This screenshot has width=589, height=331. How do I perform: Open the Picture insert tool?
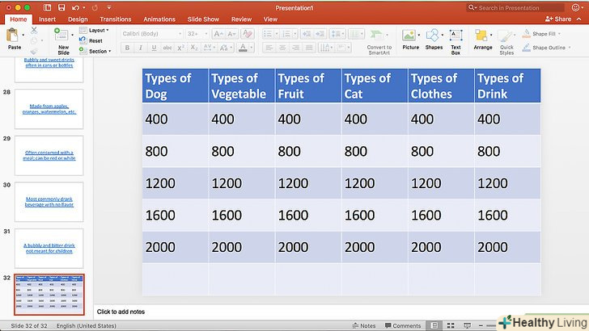[x=410, y=37]
